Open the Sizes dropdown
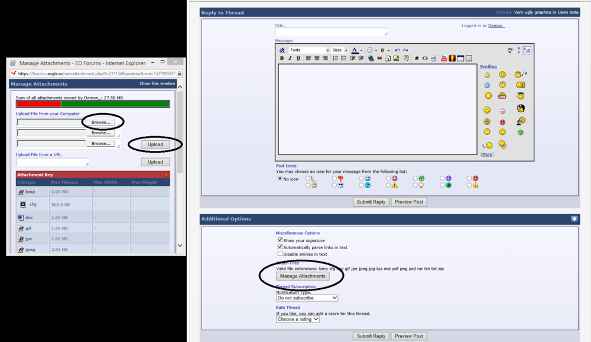Image resolution: width=591 pixels, height=342 pixels. tap(340, 50)
